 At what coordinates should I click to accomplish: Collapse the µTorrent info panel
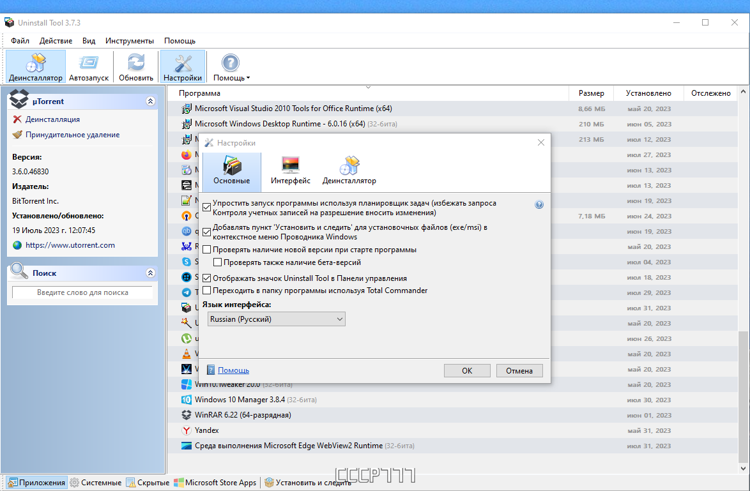click(x=150, y=102)
